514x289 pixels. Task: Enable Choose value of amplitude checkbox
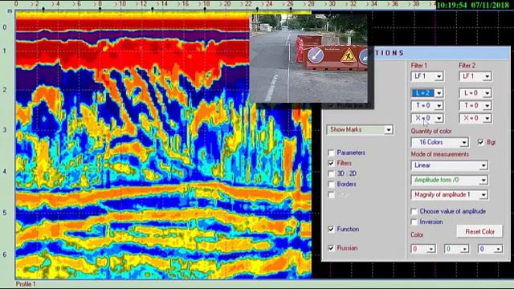[x=414, y=212]
